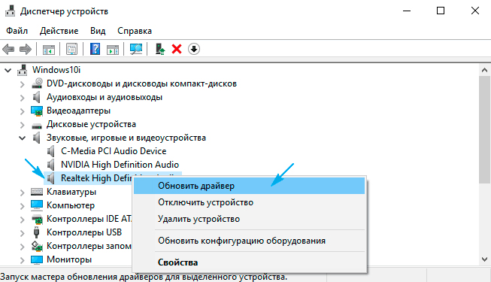Open the Справка menu
Image resolution: width=491 pixels, height=282 pixels.
[135, 31]
